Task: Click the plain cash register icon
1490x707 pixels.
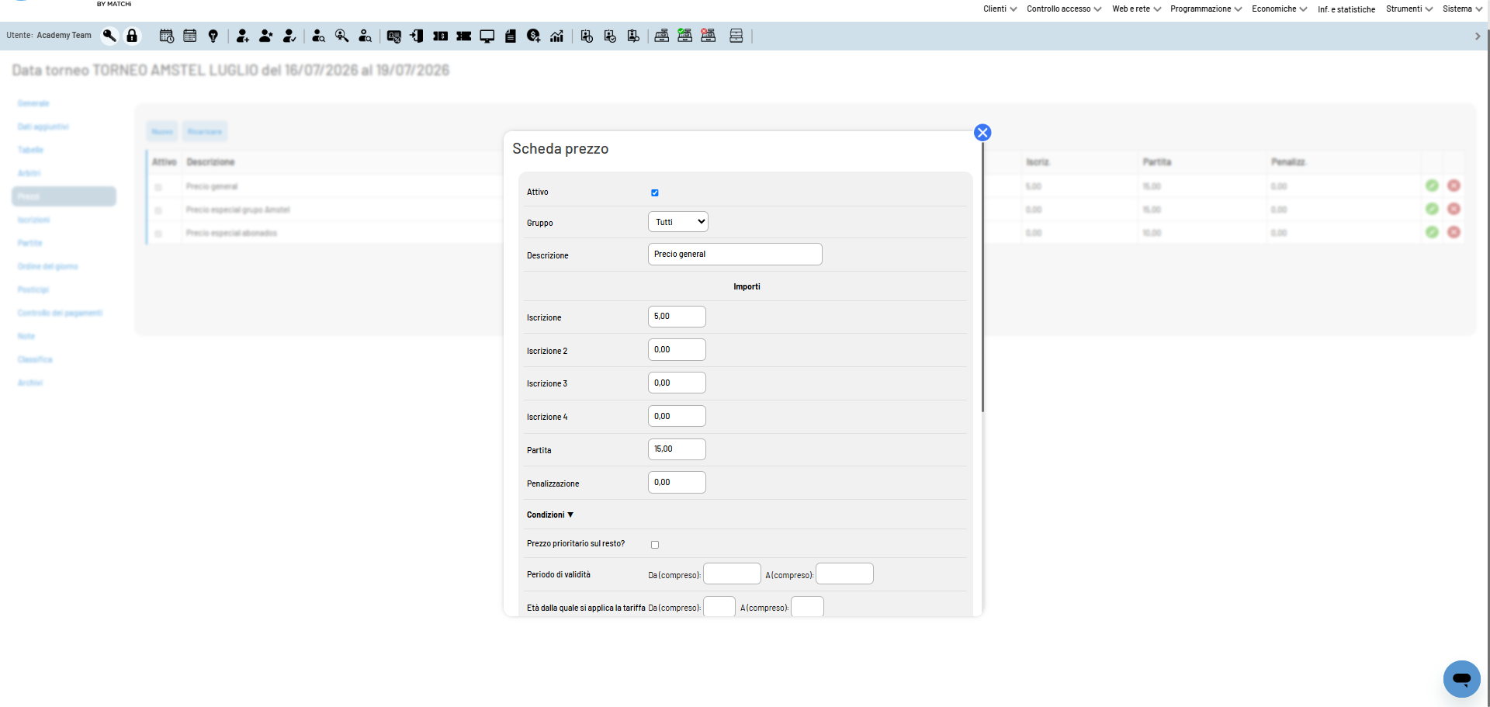Action: 662,36
